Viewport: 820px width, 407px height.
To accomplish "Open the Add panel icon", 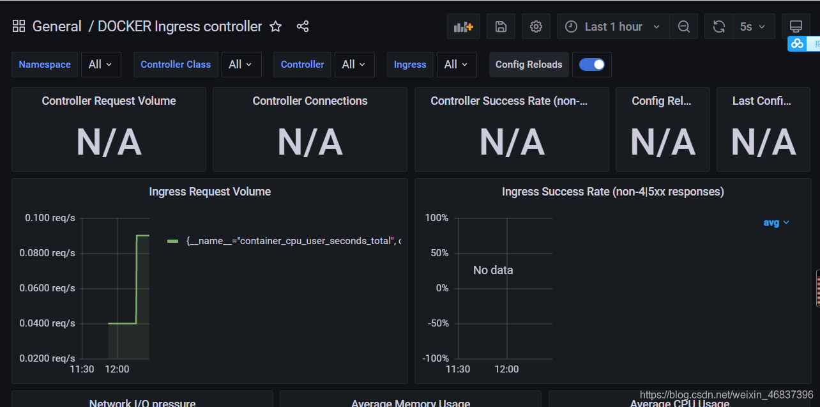I will 463,26.
